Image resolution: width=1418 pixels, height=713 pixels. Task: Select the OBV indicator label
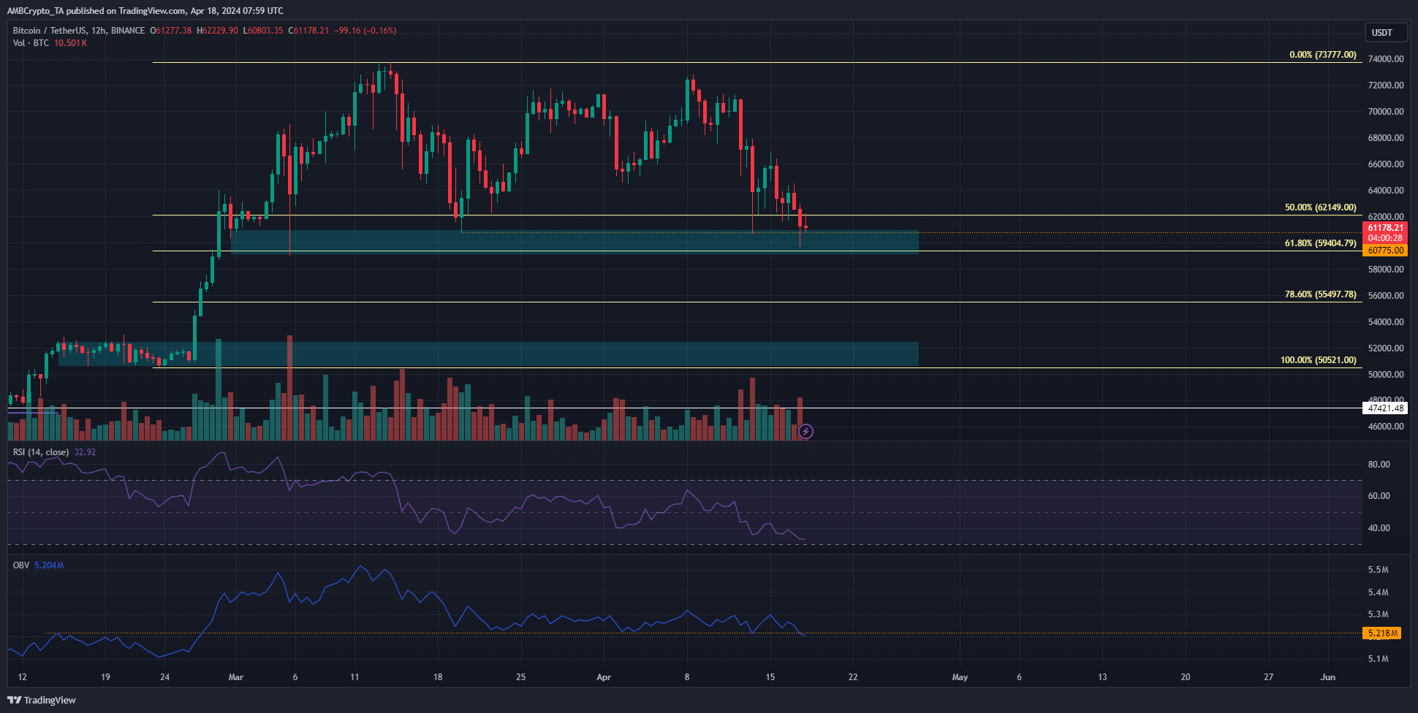(x=20, y=565)
